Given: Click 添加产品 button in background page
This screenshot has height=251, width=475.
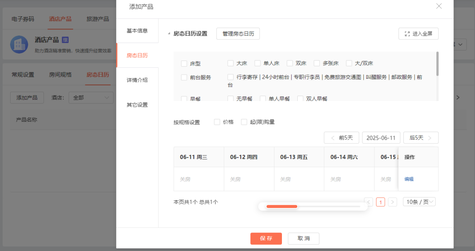Looking at the screenshot, I should click(27, 98).
